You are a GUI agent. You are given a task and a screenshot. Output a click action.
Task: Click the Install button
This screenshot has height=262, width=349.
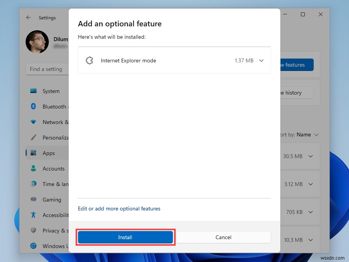[x=125, y=237]
